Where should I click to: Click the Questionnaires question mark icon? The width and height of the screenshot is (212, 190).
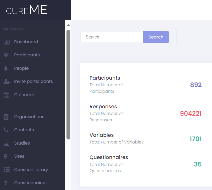pyautogui.click(x=6, y=183)
